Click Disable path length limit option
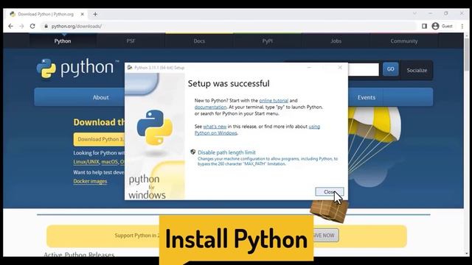This screenshot has height=265, width=472. click(226, 152)
